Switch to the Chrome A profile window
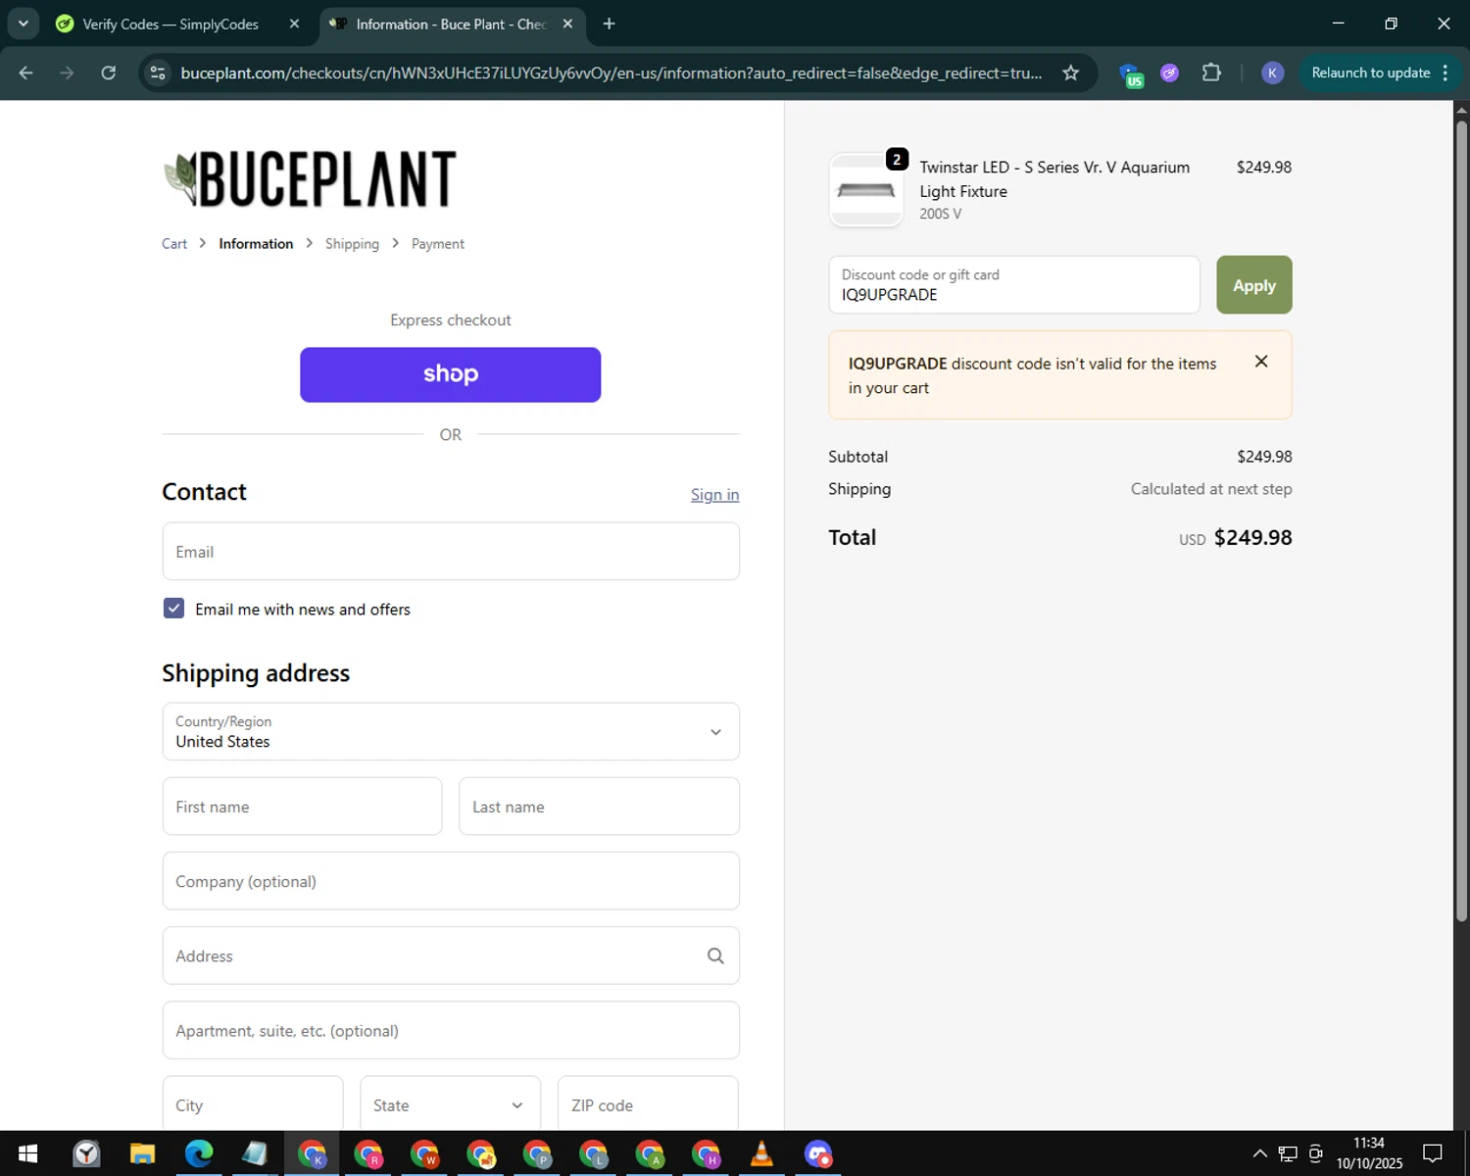 (x=650, y=1153)
